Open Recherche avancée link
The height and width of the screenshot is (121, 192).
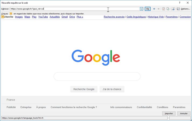tap(114, 17)
